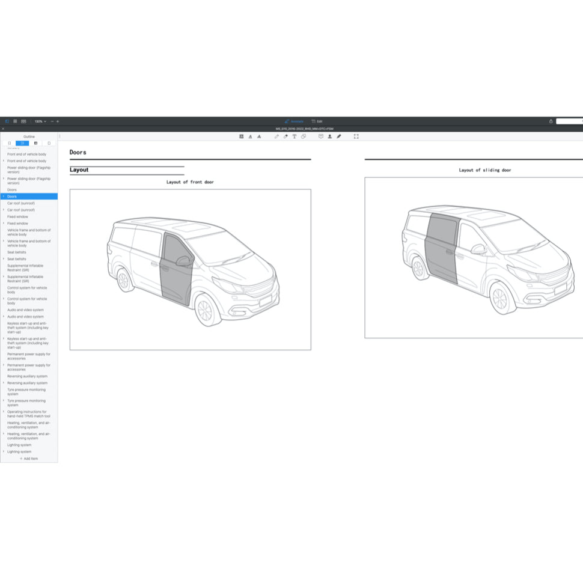Select the pen drawing tool from the toolbar
This screenshot has height=583, width=583.
tap(340, 136)
